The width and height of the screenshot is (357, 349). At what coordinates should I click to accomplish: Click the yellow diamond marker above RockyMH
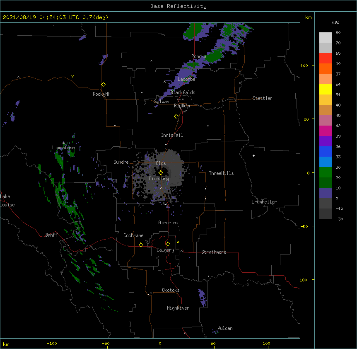pyautogui.click(x=104, y=85)
